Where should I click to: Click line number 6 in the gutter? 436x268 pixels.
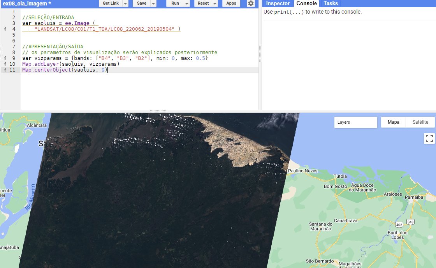[14, 40]
